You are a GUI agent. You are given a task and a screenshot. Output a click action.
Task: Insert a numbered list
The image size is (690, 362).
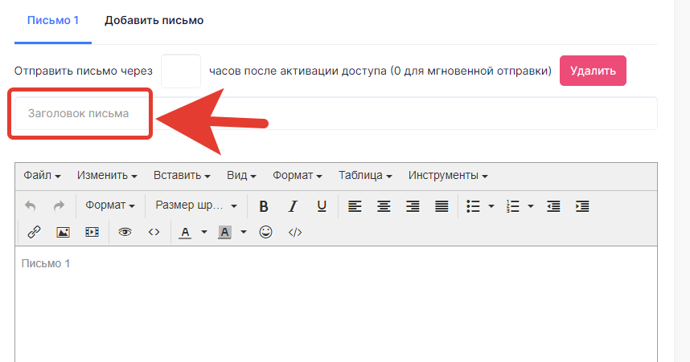click(x=512, y=206)
